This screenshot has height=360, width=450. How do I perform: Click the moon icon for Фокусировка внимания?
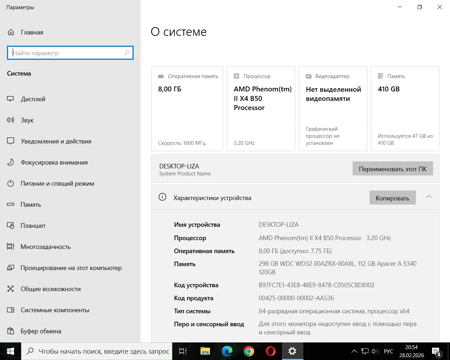coord(11,162)
